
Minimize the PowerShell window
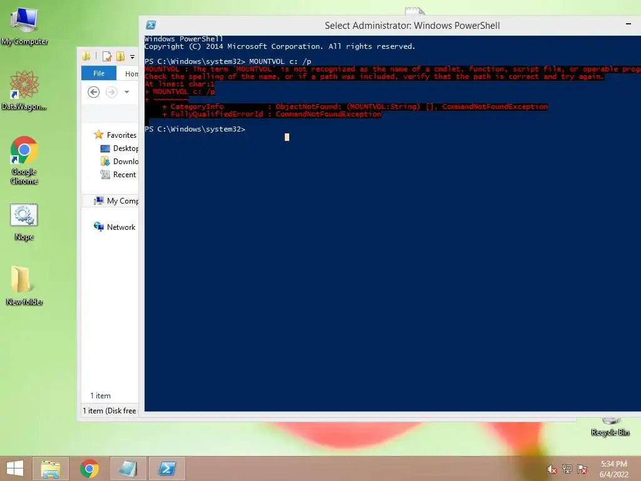click(628, 24)
